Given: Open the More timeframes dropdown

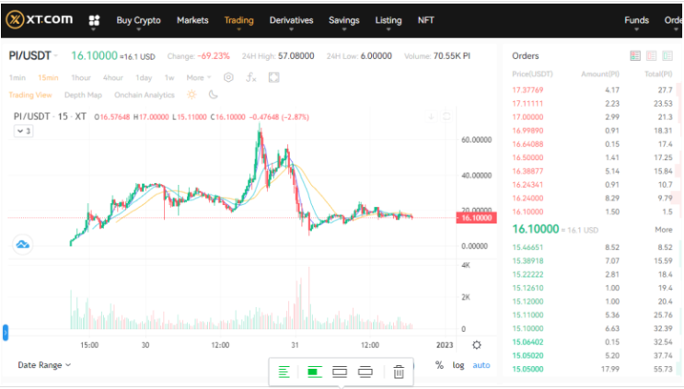Looking at the screenshot, I should click(199, 77).
